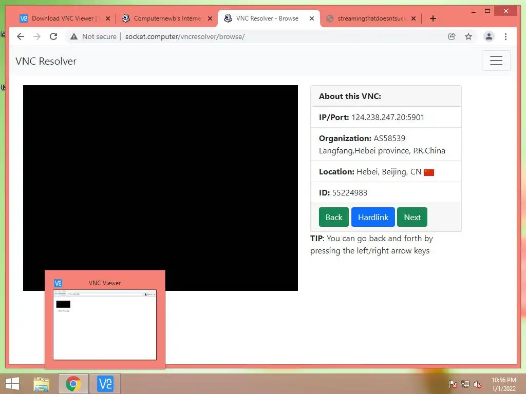526x394 pixels.
Task: Click the ID 55224983 text
Action: click(343, 193)
